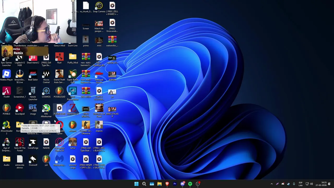
Task: Select the World War Z shortcut
Action: [73, 110]
